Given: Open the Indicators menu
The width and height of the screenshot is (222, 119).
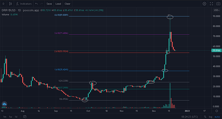Looking at the screenshot, I should pos(24,4).
